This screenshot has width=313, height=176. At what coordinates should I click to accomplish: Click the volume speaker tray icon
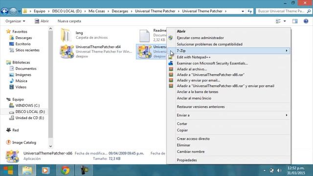tap(279, 171)
